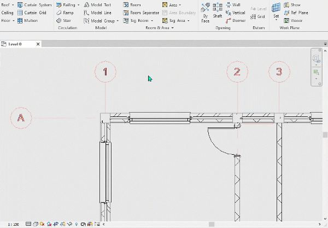Screen dimensions: 328x228
Task: Expand the Room & Area panel arrow
Action: pyautogui.click(x=173, y=28)
